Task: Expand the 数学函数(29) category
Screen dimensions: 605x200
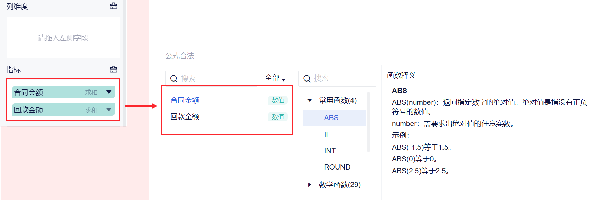Action: point(310,185)
